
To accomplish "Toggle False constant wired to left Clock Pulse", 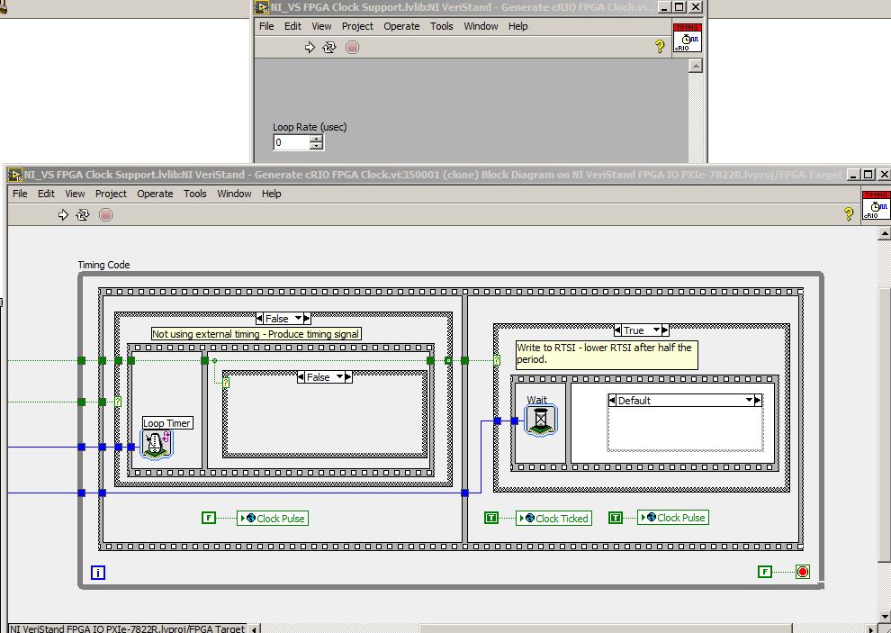I will tap(209, 518).
